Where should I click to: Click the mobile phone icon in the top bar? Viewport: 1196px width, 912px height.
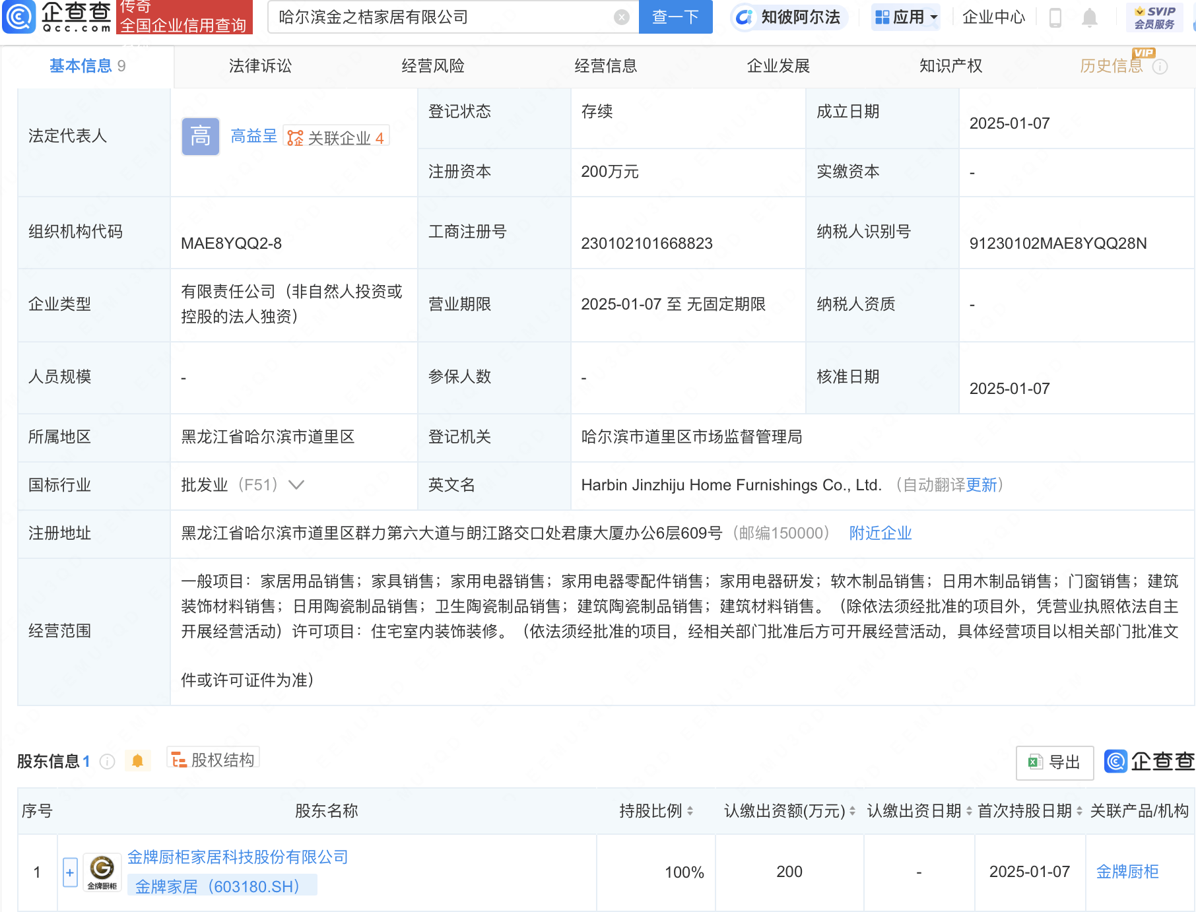[x=1054, y=18]
